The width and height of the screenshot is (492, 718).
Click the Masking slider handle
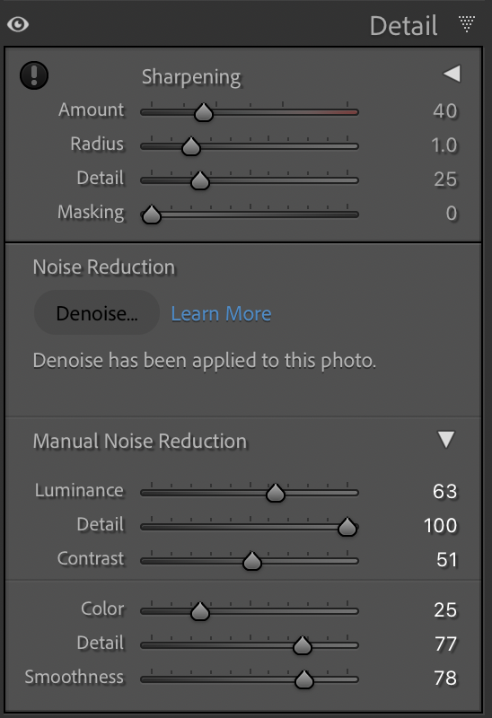tap(151, 215)
